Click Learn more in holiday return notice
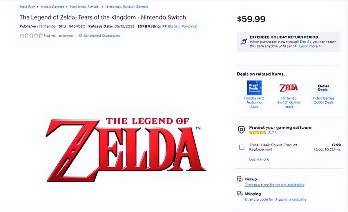 tap(310, 46)
